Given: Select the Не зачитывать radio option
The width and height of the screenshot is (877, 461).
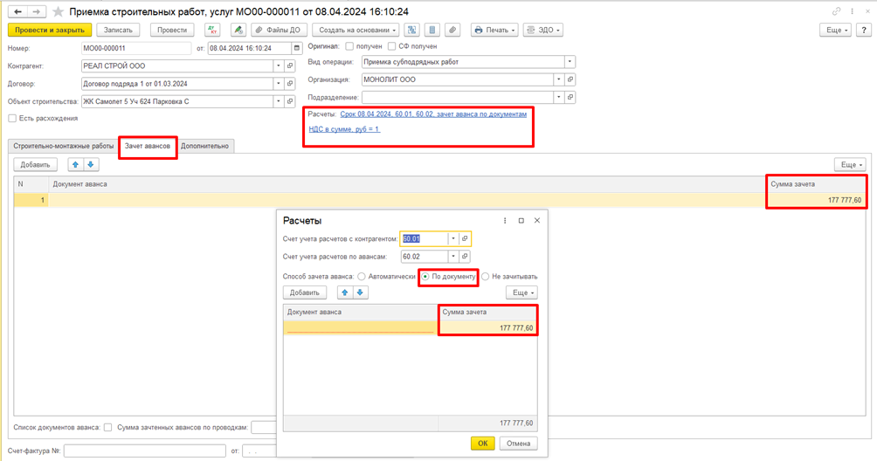Looking at the screenshot, I should click(x=486, y=277).
